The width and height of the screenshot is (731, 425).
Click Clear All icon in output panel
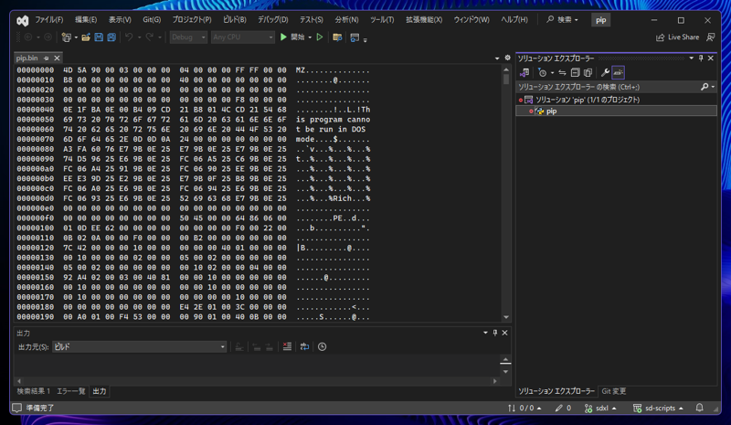point(287,346)
